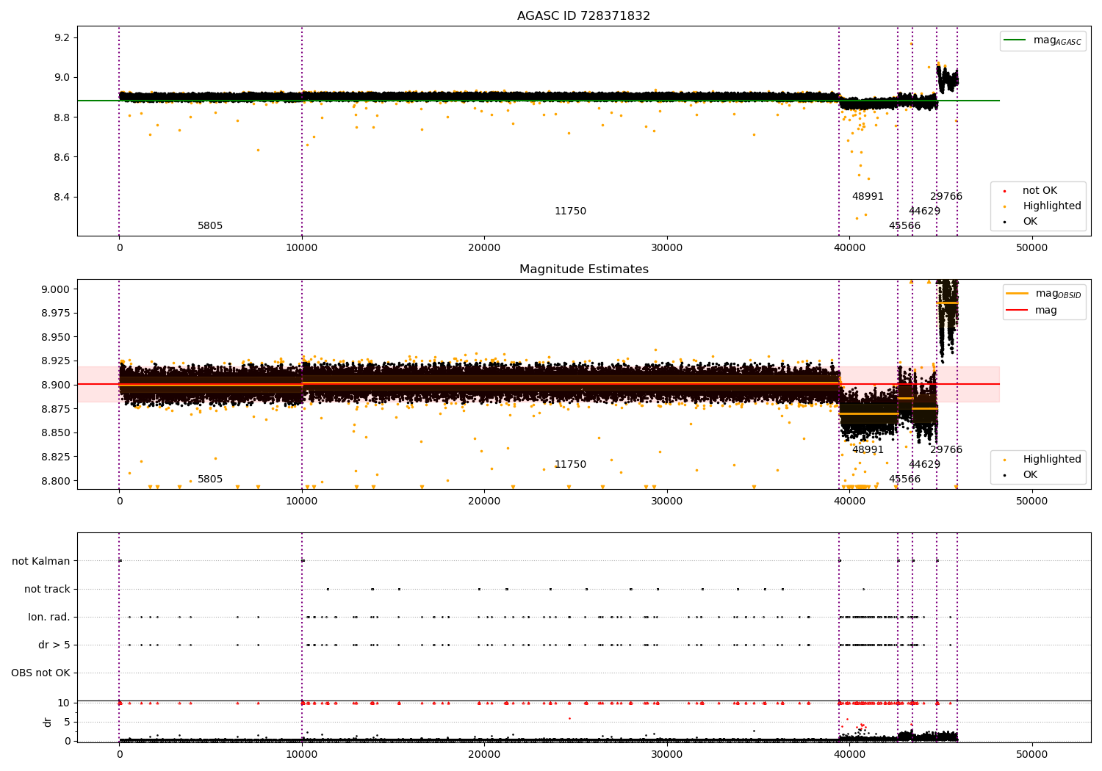Image resolution: width=1102 pixels, height=771 pixels.
Task: Click the 'OK' legend entry in the Magnitude Estimates plot
Action: pos(1021,475)
